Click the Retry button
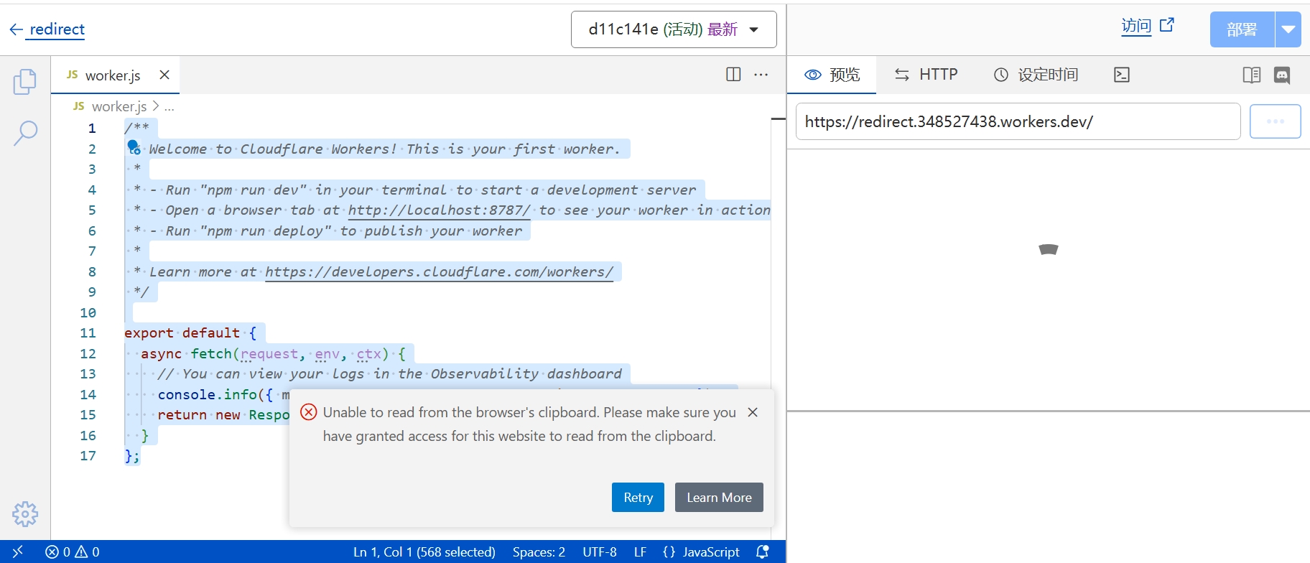Image resolution: width=1310 pixels, height=563 pixels. (638, 497)
